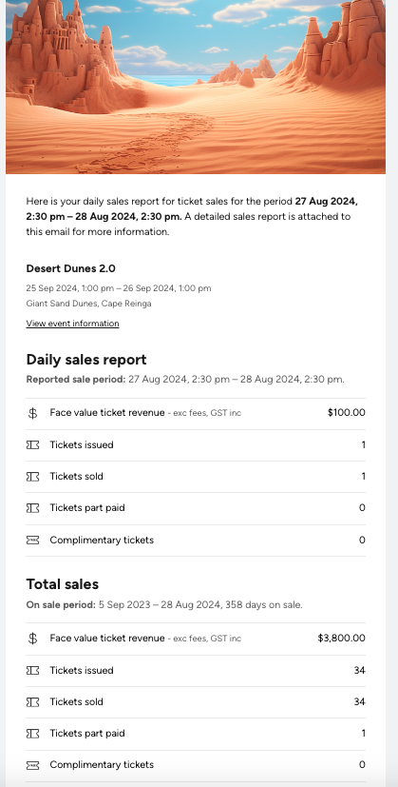Image resolution: width=398 pixels, height=787 pixels.
Task: Click the ticket icon beside total Tickets part paid
Action: tap(32, 734)
